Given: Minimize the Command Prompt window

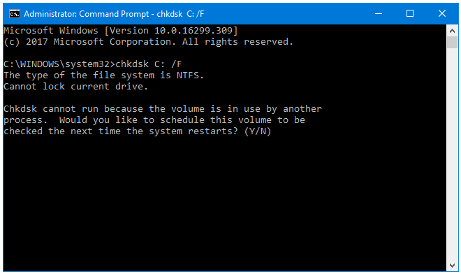Looking at the screenshot, I should (379, 13).
